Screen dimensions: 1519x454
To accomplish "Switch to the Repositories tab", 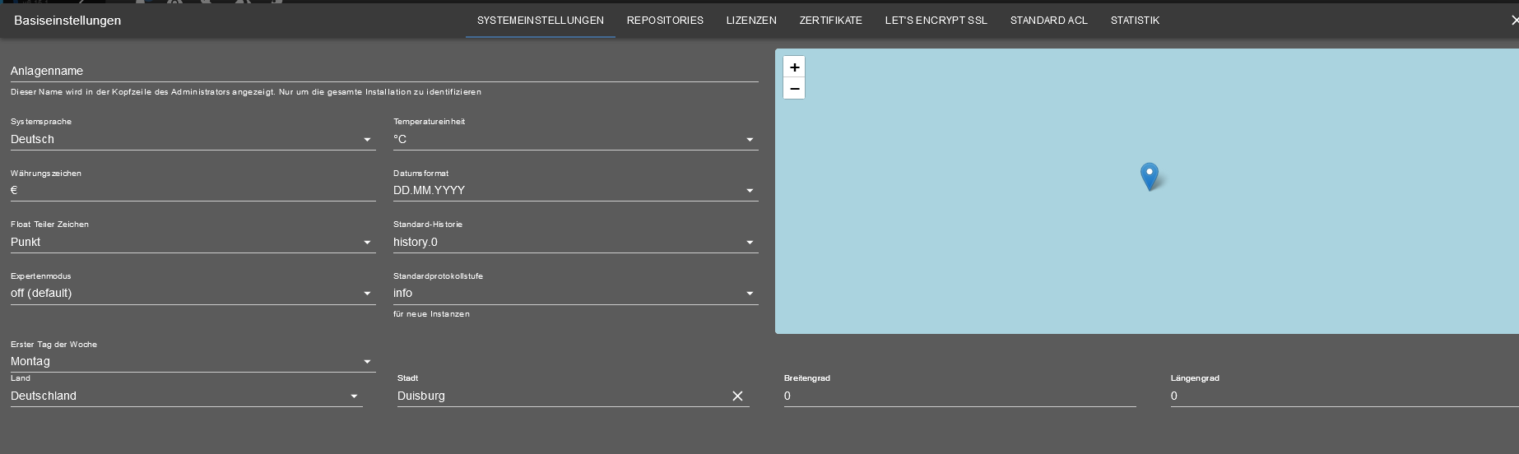I will click(665, 21).
